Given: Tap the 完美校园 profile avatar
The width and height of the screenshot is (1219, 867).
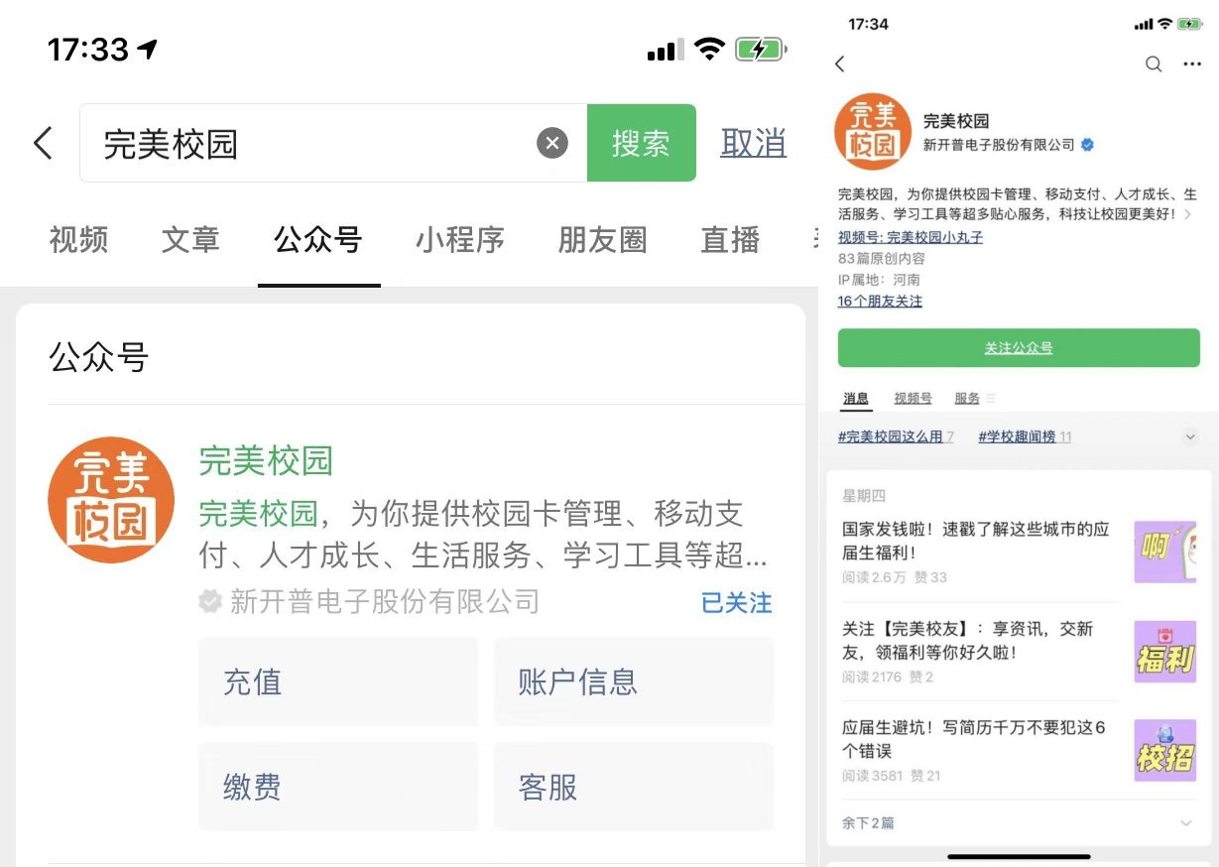Looking at the screenshot, I should pyautogui.click(x=872, y=132).
